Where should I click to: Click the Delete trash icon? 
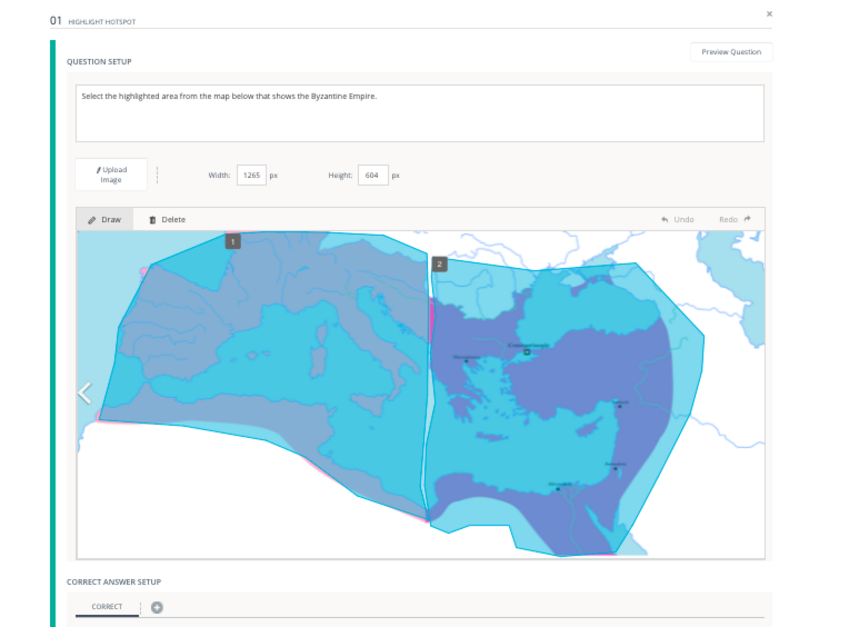pos(153,220)
